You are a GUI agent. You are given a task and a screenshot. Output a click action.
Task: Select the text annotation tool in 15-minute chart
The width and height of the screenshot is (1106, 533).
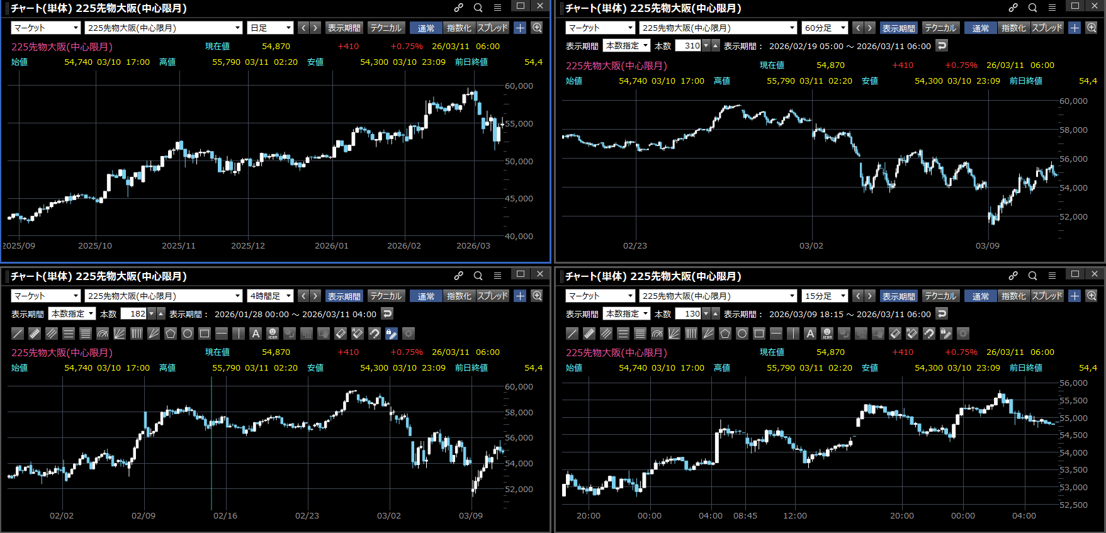pyautogui.click(x=810, y=334)
